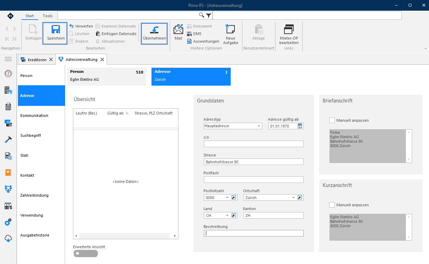
Task: Open the calendar picker for Adresse gültig ab
Action: [300, 126]
